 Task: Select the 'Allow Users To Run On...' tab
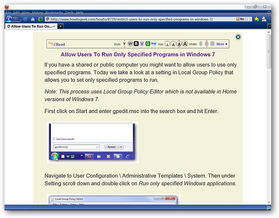click(31, 26)
